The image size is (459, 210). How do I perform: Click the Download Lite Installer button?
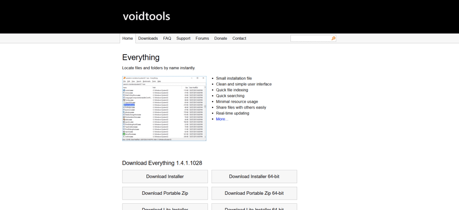point(165,208)
